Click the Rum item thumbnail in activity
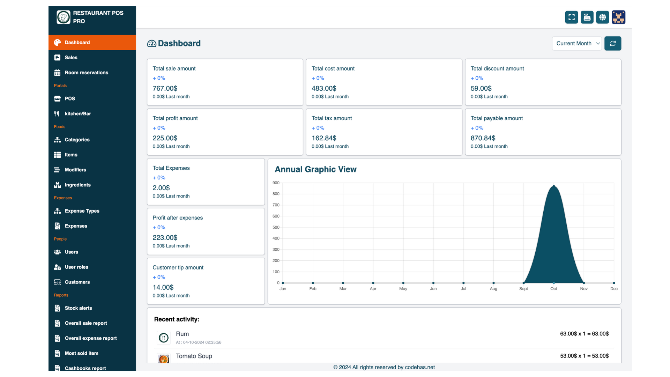670x377 pixels. [164, 338]
